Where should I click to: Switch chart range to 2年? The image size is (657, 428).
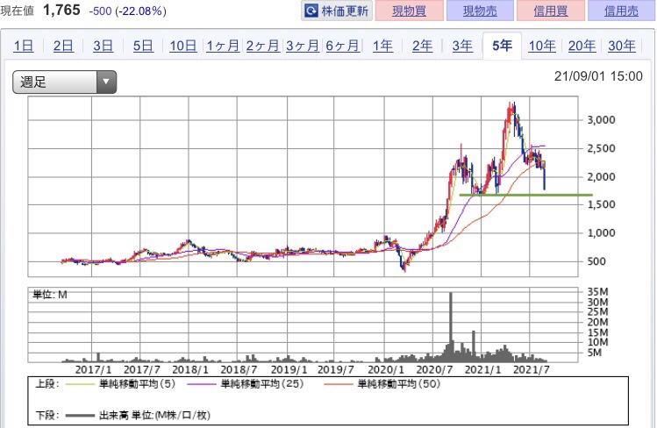coord(423,46)
